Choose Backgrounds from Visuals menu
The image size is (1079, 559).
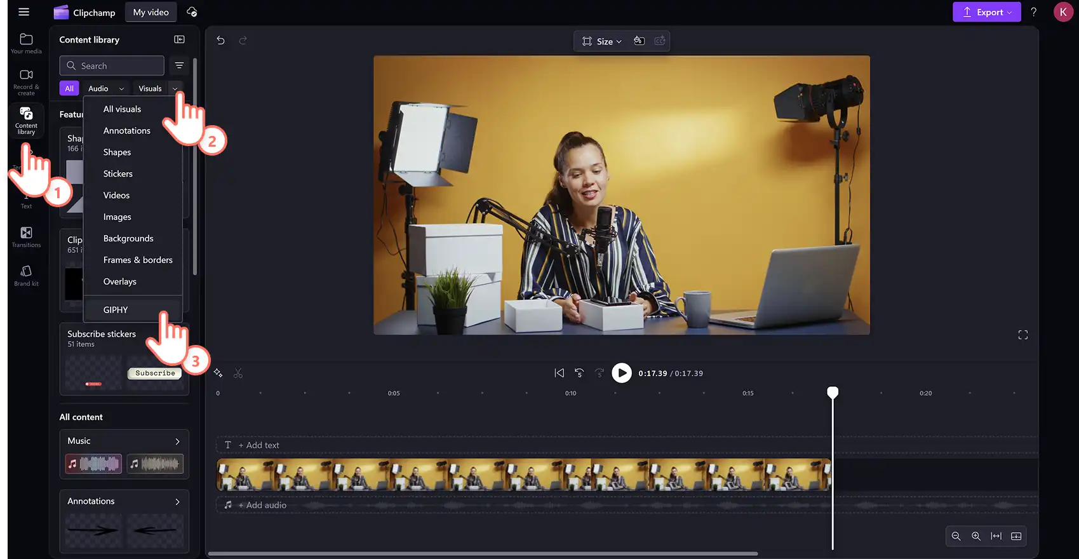click(x=133, y=239)
